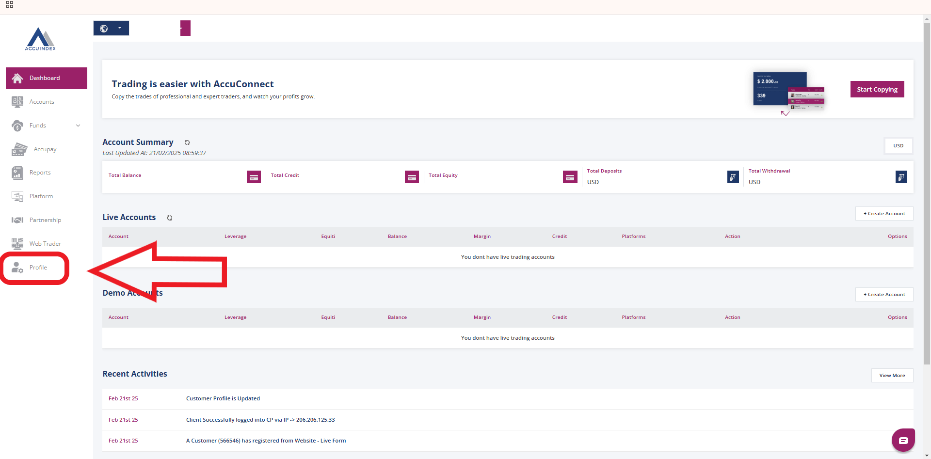Open the apps grid icon at top-left
The image size is (931, 459).
pyautogui.click(x=10, y=4)
